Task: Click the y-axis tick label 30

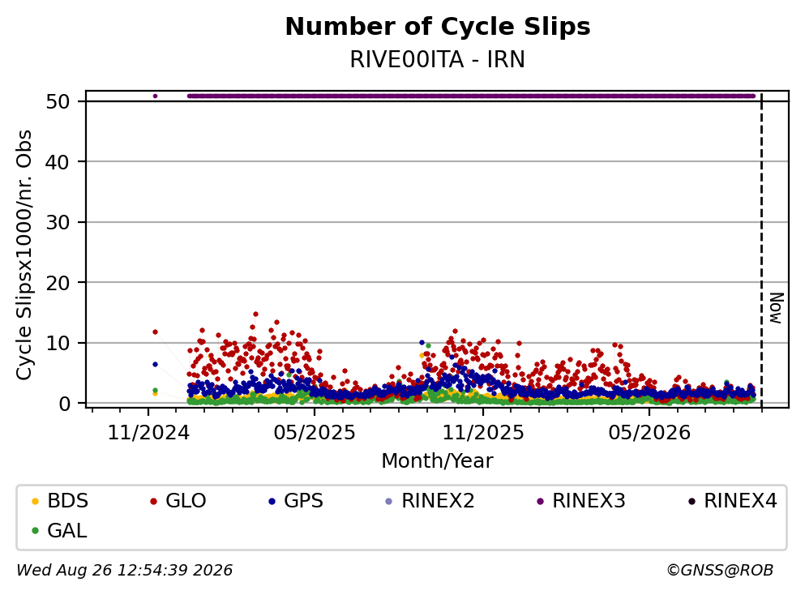Action: [x=58, y=222]
